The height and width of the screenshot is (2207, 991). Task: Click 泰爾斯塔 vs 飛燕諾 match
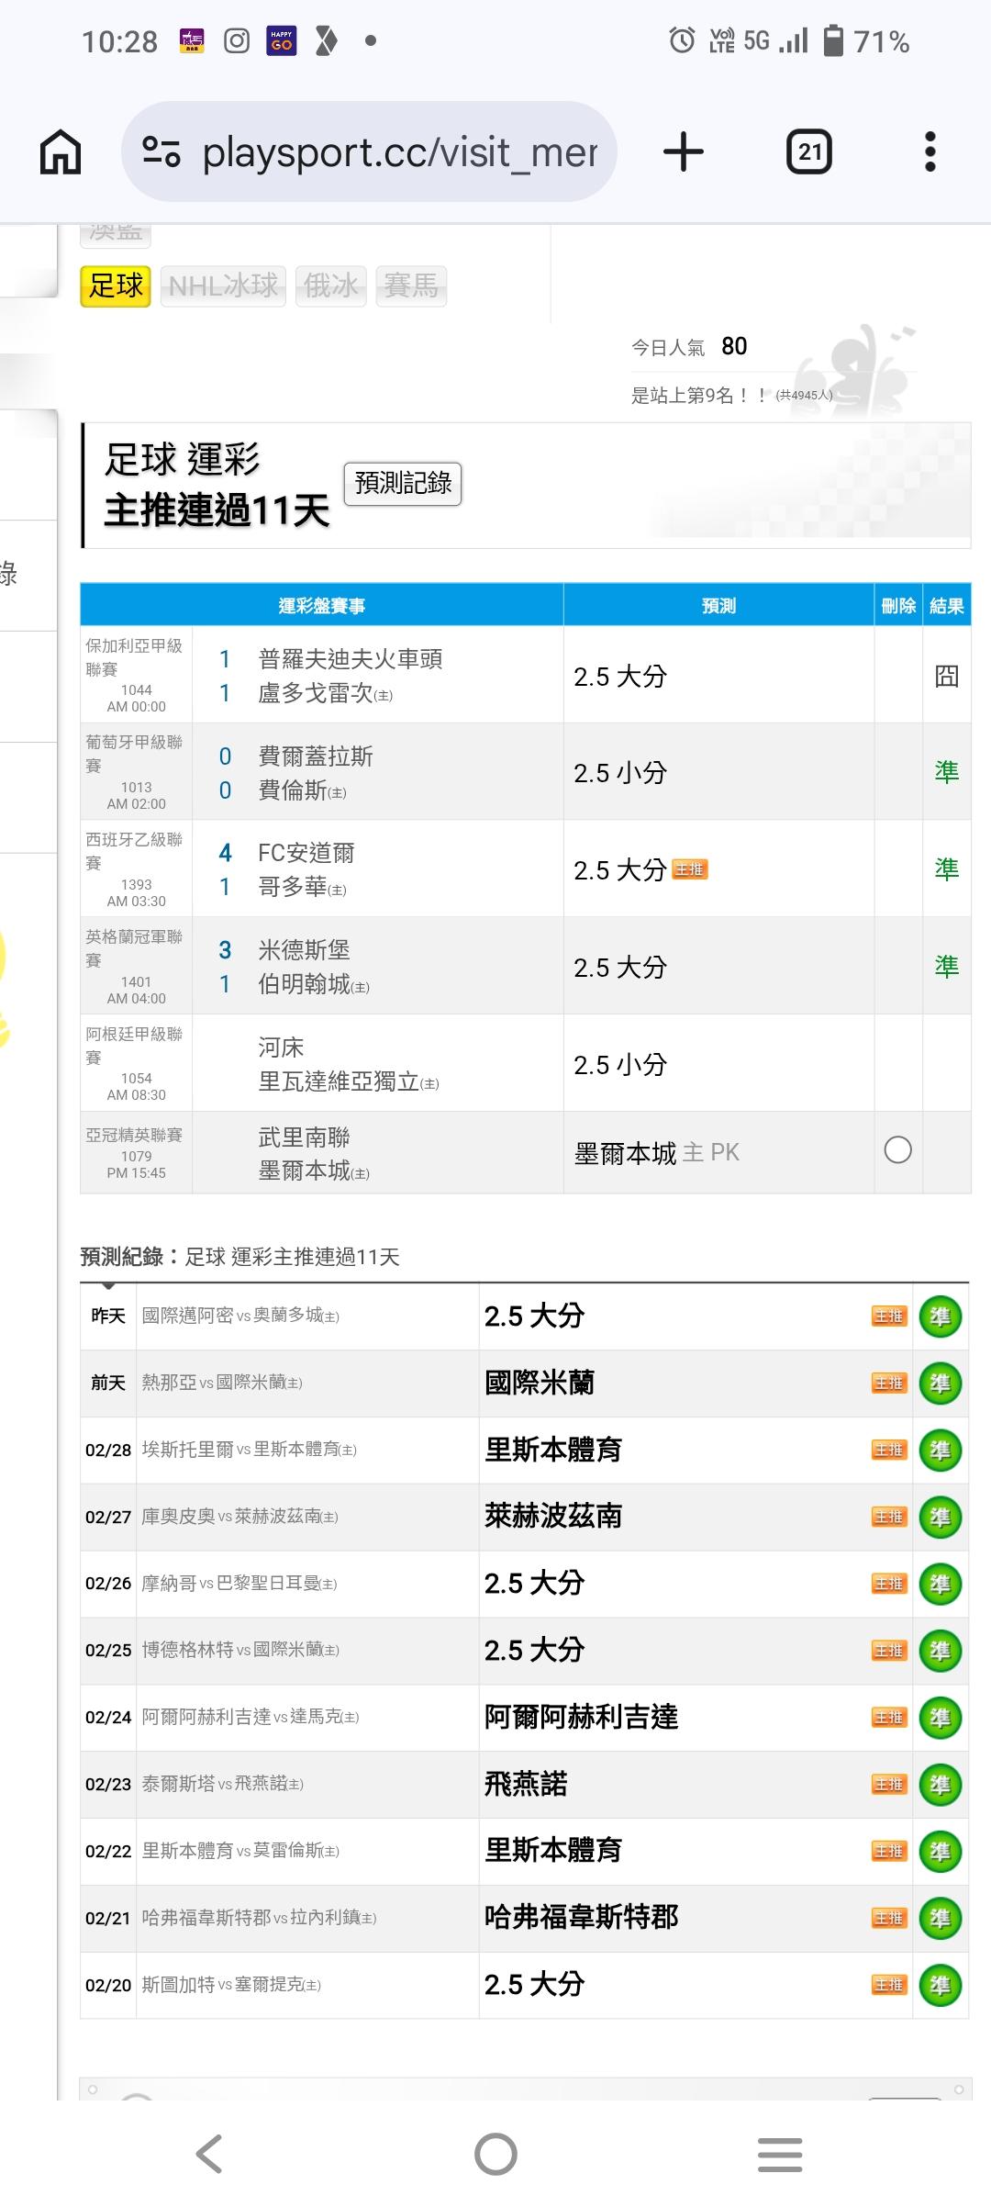point(223,1784)
